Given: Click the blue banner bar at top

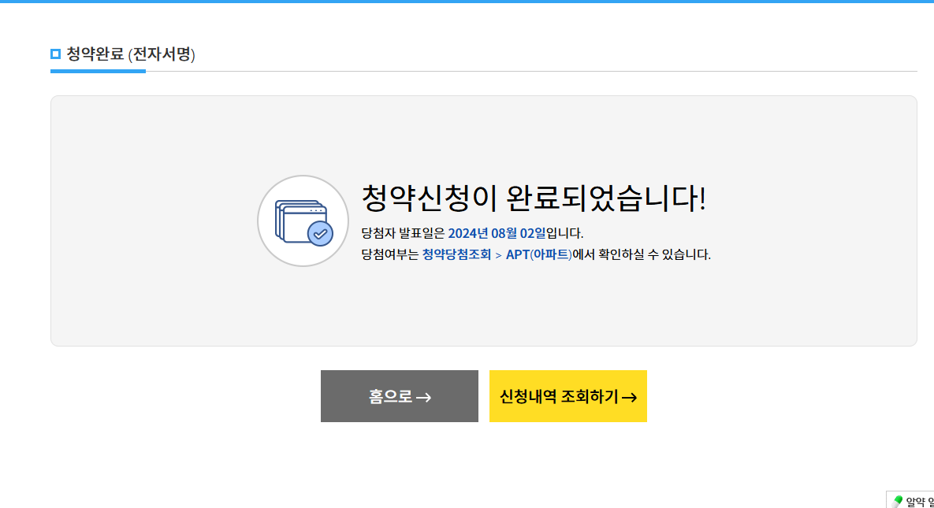Looking at the screenshot, I should tap(467, 4).
